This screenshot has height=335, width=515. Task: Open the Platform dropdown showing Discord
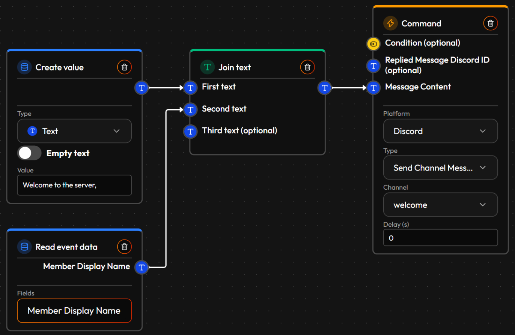(440, 131)
